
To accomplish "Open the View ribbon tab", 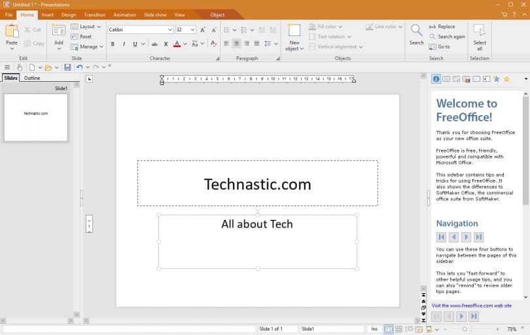I will point(179,15).
